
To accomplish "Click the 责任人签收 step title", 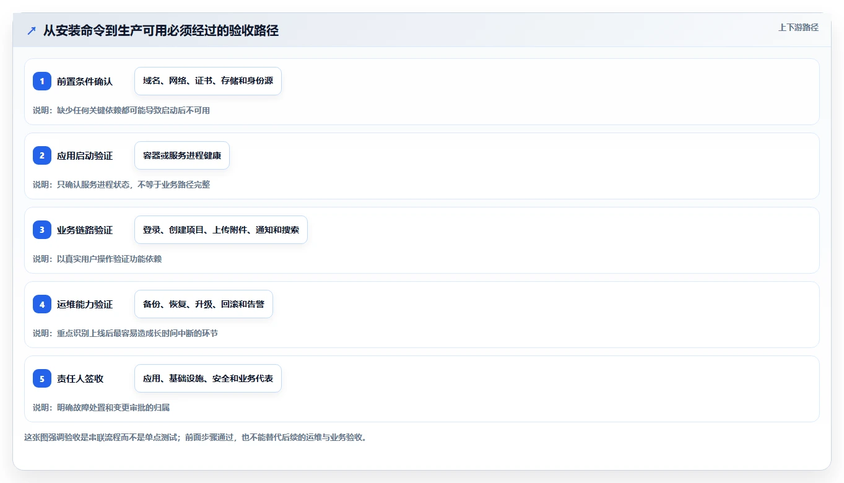I will point(80,378).
